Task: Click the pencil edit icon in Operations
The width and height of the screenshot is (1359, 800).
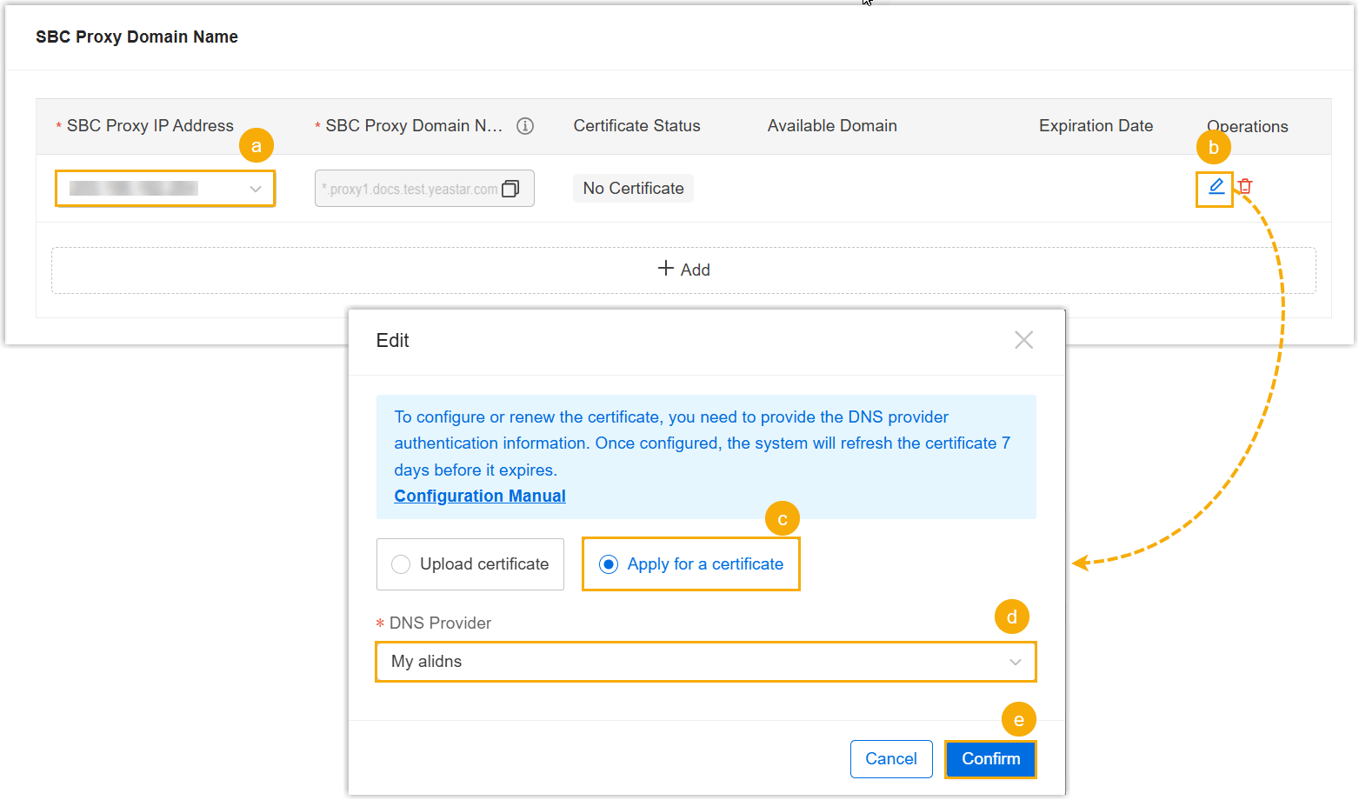Action: [1216, 186]
